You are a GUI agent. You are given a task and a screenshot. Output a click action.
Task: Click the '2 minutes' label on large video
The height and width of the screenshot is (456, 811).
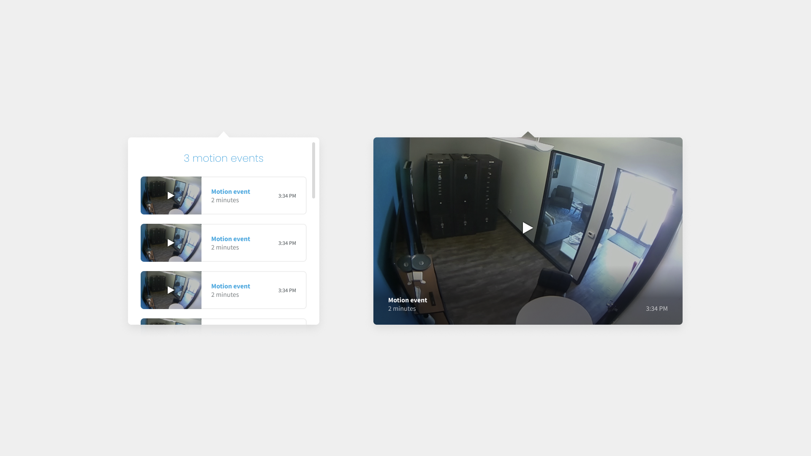click(x=402, y=309)
